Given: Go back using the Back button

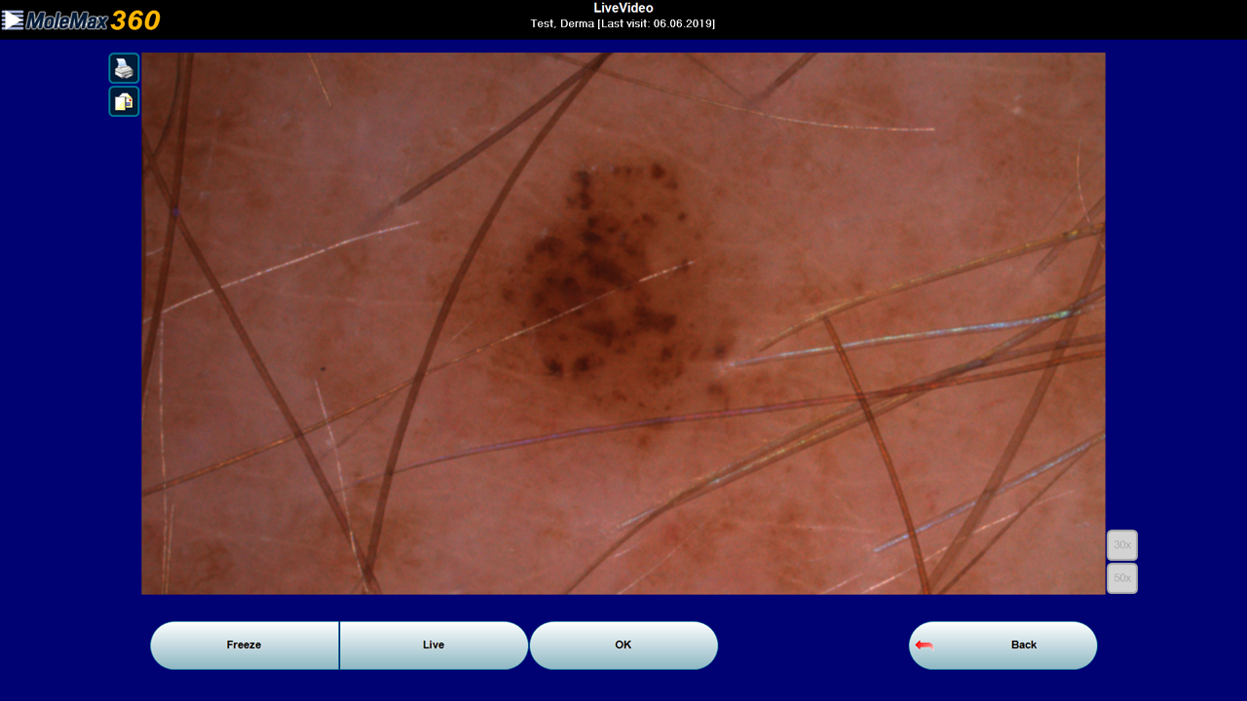Looking at the screenshot, I should point(1002,646).
